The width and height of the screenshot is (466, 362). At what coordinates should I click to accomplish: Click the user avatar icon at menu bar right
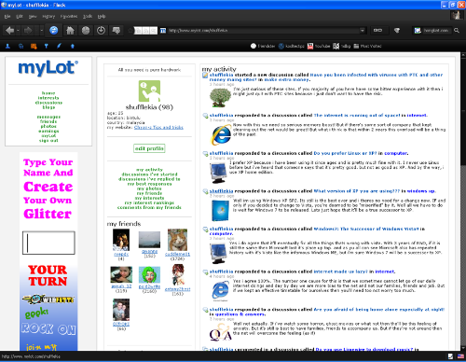456,16
